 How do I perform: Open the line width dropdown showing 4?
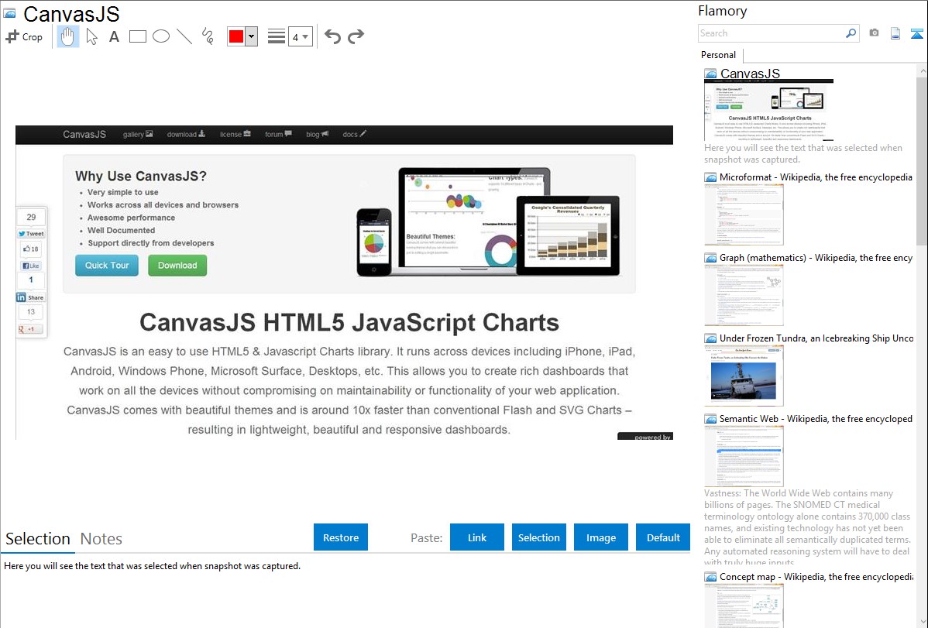tap(301, 36)
